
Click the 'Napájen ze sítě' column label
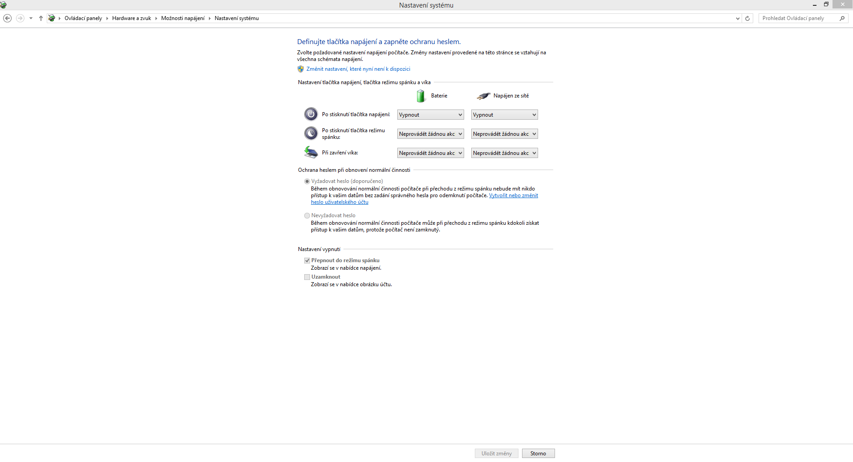pyautogui.click(x=511, y=96)
